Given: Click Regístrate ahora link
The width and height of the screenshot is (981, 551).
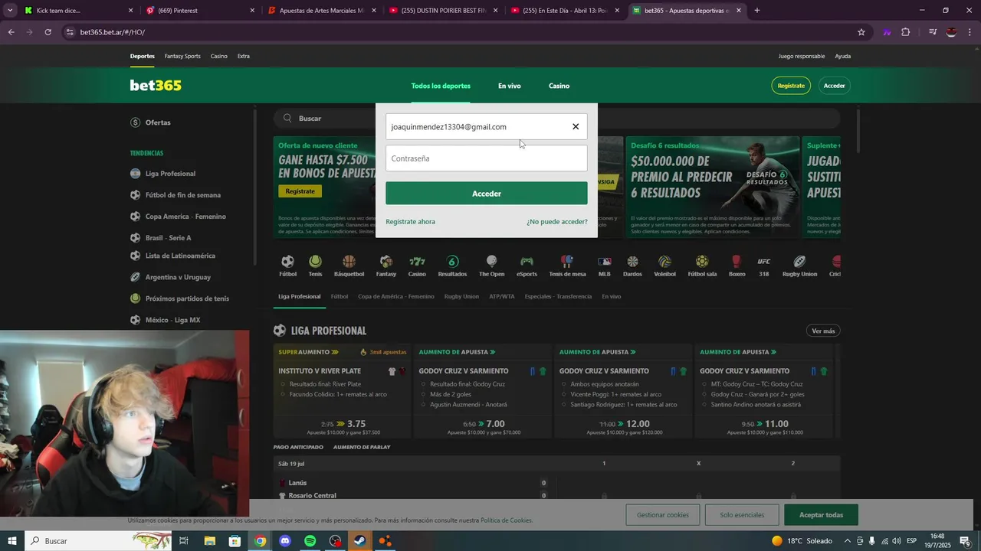Looking at the screenshot, I should pyautogui.click(x=410, y=222).
